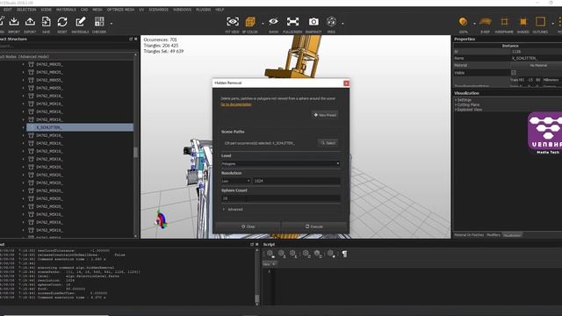Close the Hidden Removal dialog with red X
Viewport: 562px width, 316px height.
tap(346, 83)
